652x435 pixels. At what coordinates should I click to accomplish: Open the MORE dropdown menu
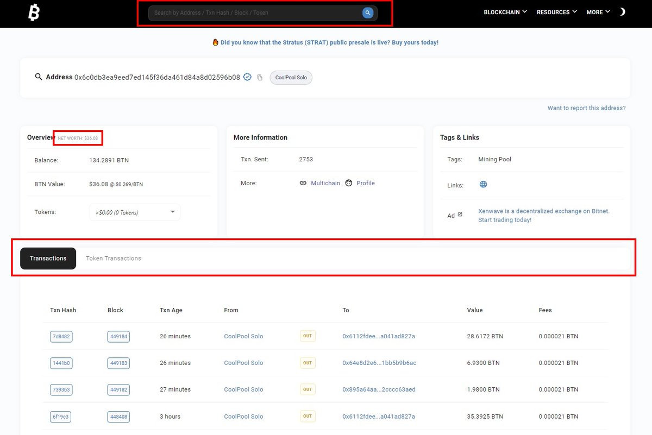[598, 12]
